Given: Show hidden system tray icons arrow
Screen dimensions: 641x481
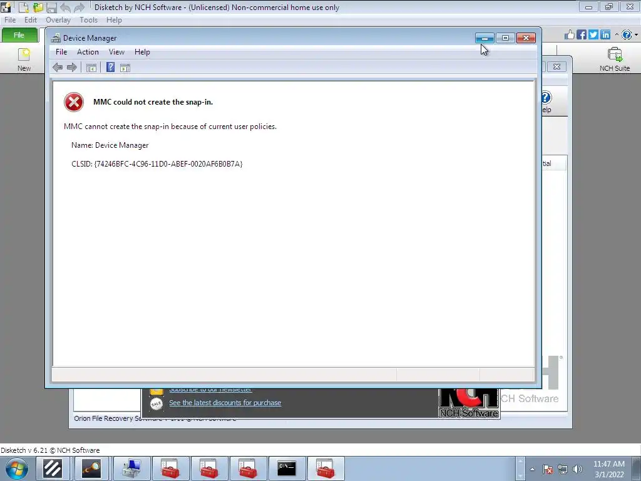Looking at the screenshot, I should coord(532,469).
